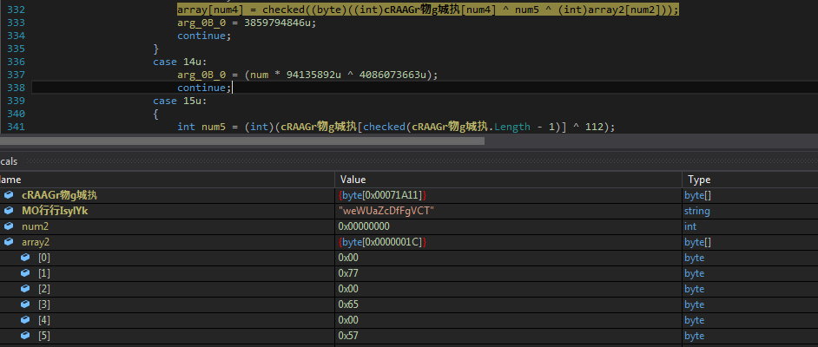Click line number 341 in the gutter
818x347 pixels.
coord(15,127)
